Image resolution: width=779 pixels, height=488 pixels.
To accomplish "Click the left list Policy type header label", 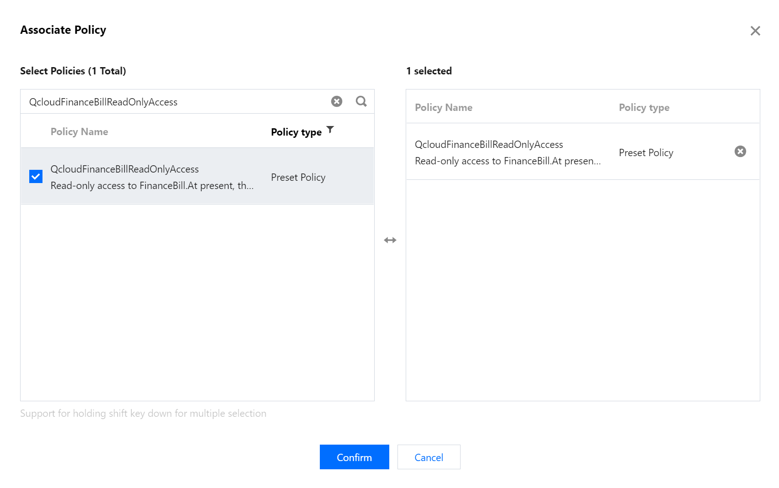I will tap(296, 132).
